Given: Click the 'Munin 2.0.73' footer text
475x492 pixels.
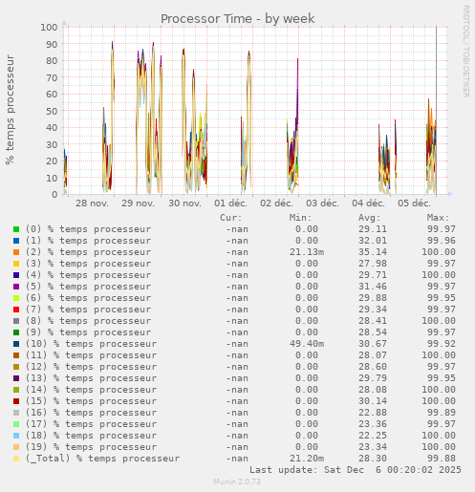Looking at the screenshot, I should (x=237, y=481).
